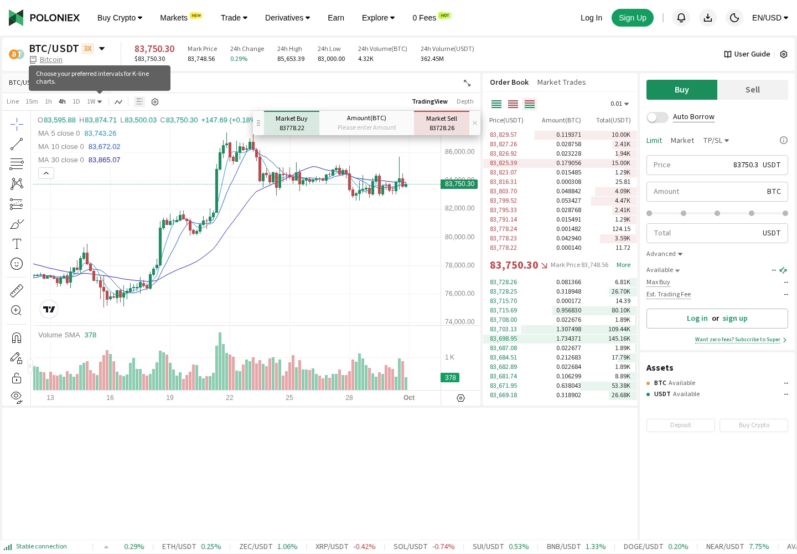The height and width of the screenshot is (554, 797).
Task: Open the User Guide
Action: tap(747, 54)
